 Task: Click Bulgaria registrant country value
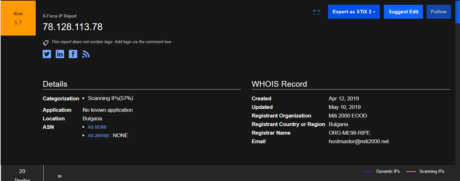pos(338,124)
